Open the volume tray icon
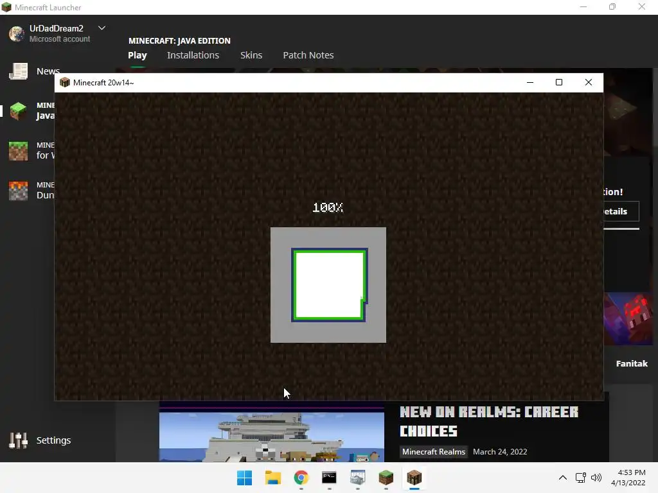 pyautogui.click(x=596, y=478)
